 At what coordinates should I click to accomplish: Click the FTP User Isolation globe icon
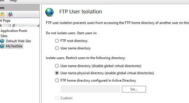[x=49, y=12]
